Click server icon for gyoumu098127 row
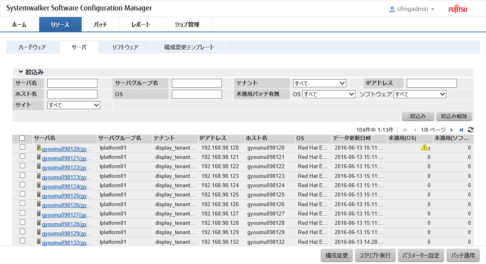The image size is (486, 264). tap(39, 213)
